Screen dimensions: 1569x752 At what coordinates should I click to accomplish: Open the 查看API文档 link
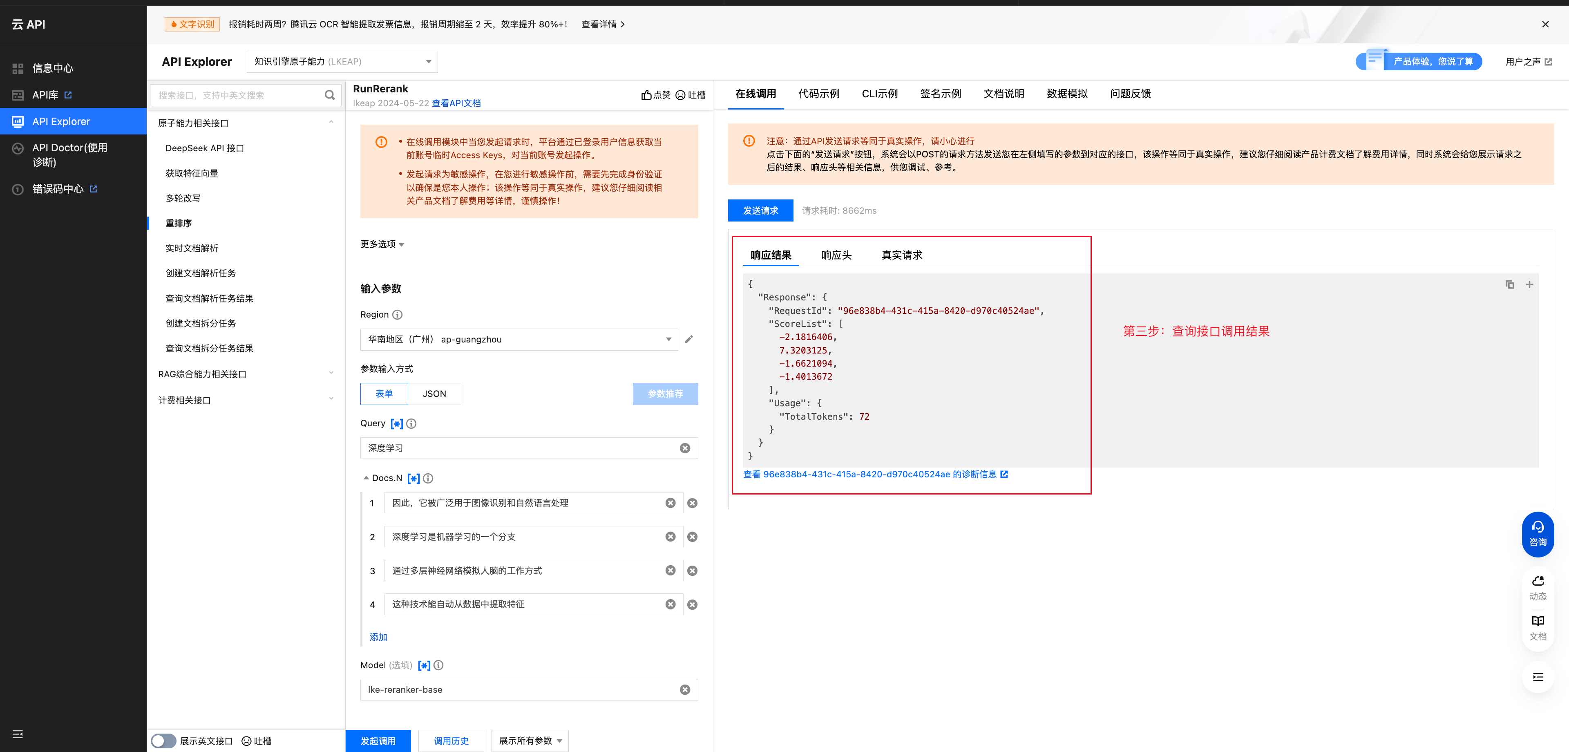456,103
